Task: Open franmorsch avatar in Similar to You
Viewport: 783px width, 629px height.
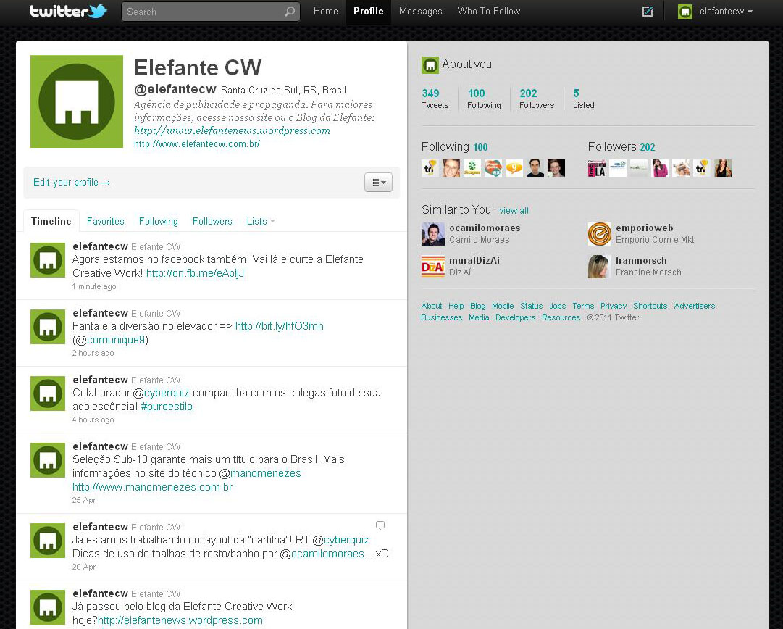Action: pyautogui.click(x=600, y=266)
